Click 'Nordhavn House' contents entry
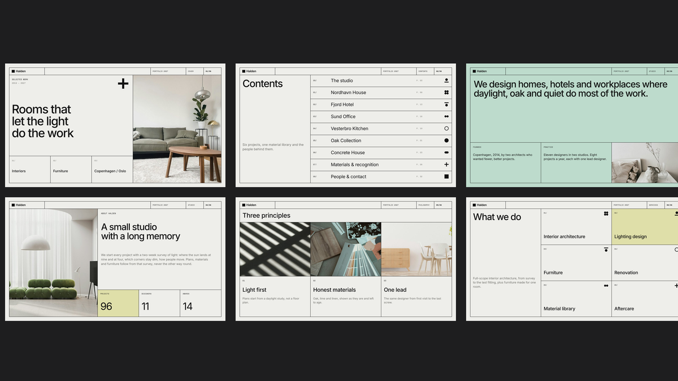This screenshot has width=678, height=381. (349, 93)
